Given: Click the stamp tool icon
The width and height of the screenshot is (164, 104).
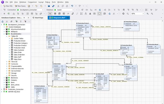Looking at the screenshot, I should pyautogui.click(x=90, y=14).
